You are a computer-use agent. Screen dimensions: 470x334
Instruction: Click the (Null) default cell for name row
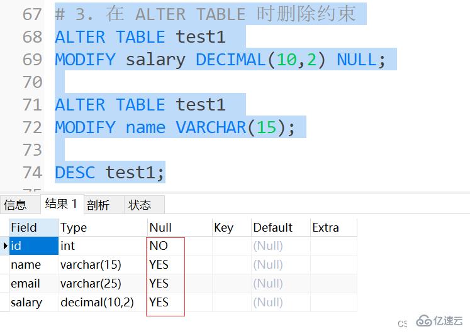(x=281, y=265)
